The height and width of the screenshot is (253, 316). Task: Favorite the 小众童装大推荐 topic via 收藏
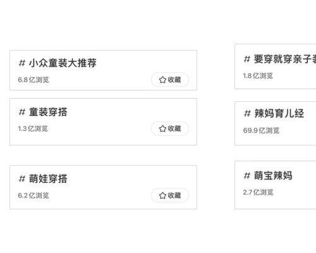coord(170,80)
